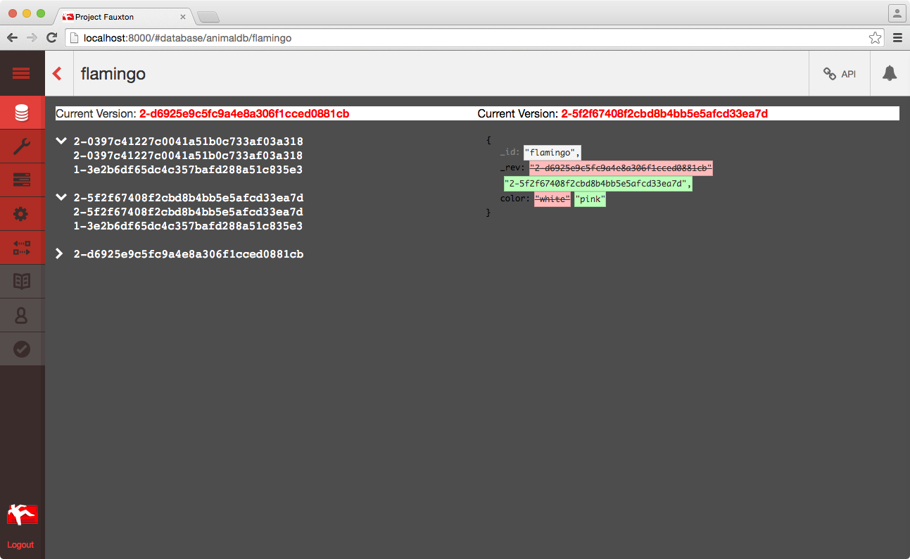Open a new browser tab
Image resolution: width=910 pixels, height=559 pixels.
(208, 17)
